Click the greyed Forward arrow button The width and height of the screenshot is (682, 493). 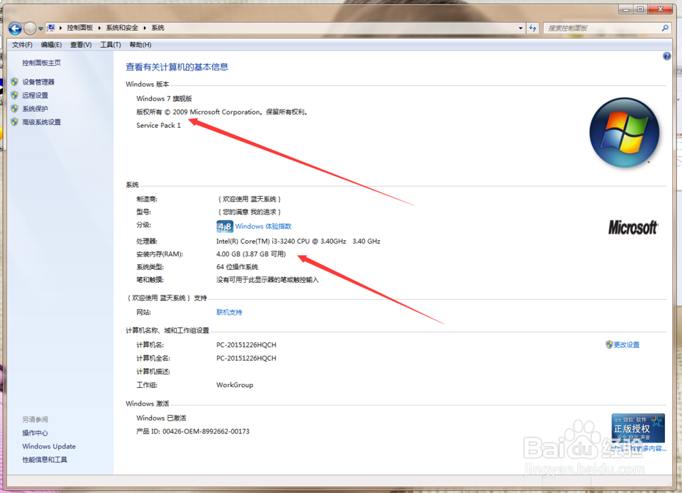(29, 28)
